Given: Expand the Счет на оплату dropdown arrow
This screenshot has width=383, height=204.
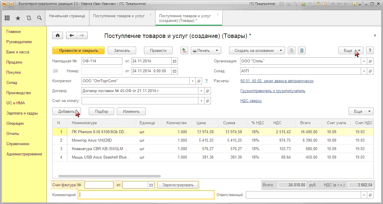Looking at the screenshot, I should point(202,101).
